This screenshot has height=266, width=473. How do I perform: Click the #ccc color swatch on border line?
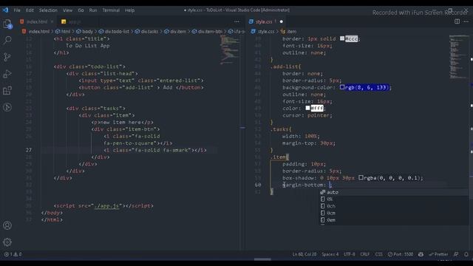(342, 38)
